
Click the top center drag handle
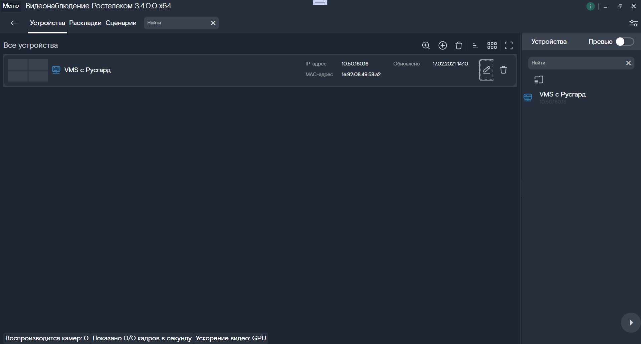pyautogui.click(x=320, y=3)
